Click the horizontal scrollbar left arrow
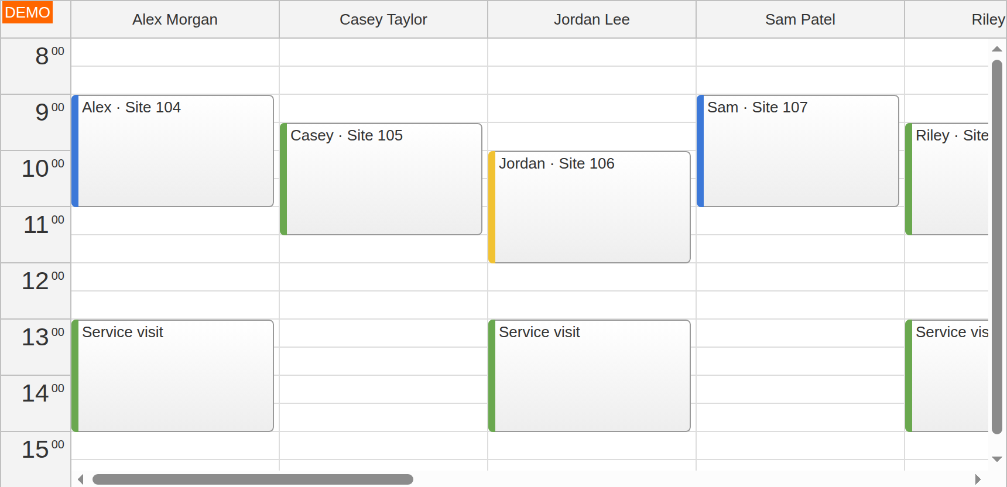Viewport: 1007px width, 487px height. pyautogui.click(x=81, y=479)
